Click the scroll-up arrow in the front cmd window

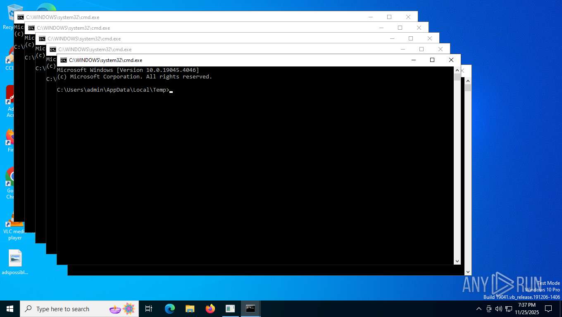pyautogui.click(x=457, y=70)
